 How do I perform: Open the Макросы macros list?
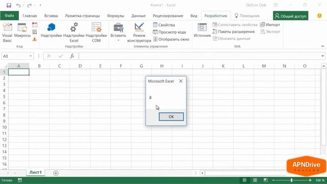pyautogui.click(x=22, y=31)
